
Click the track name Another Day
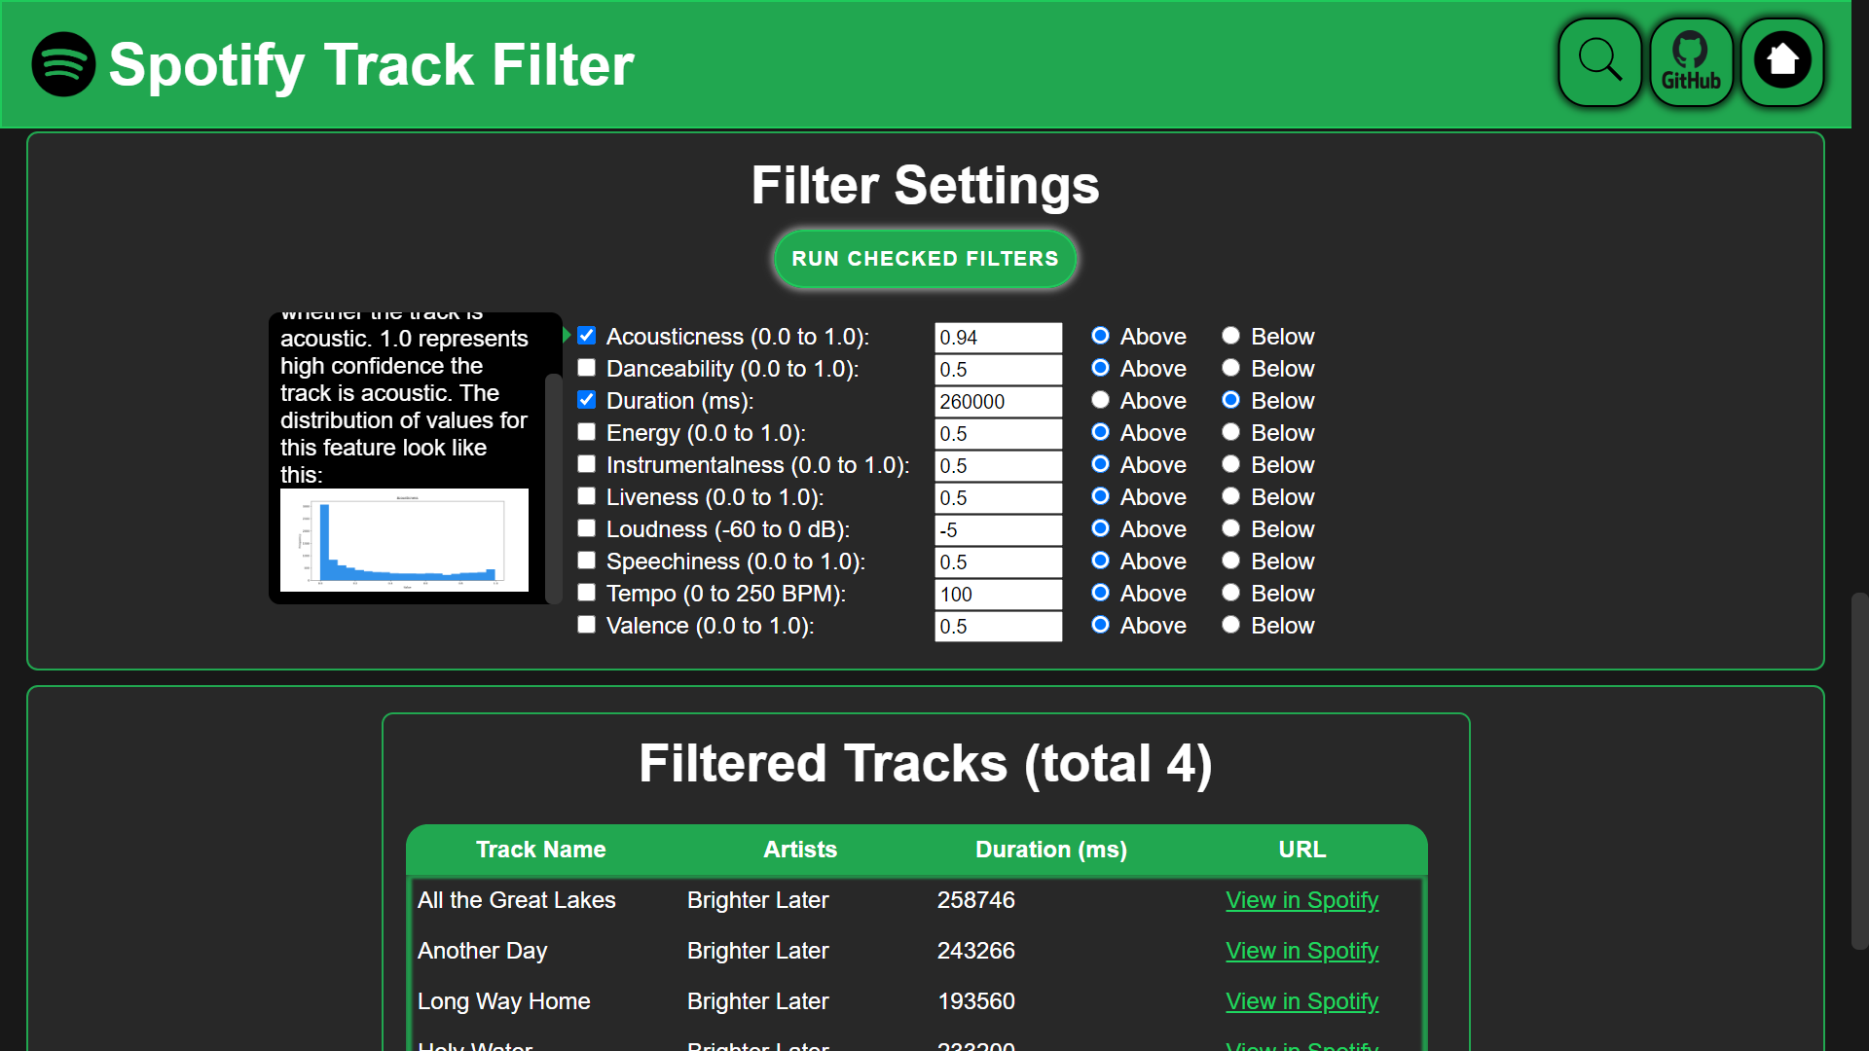[x=482, y=951]
